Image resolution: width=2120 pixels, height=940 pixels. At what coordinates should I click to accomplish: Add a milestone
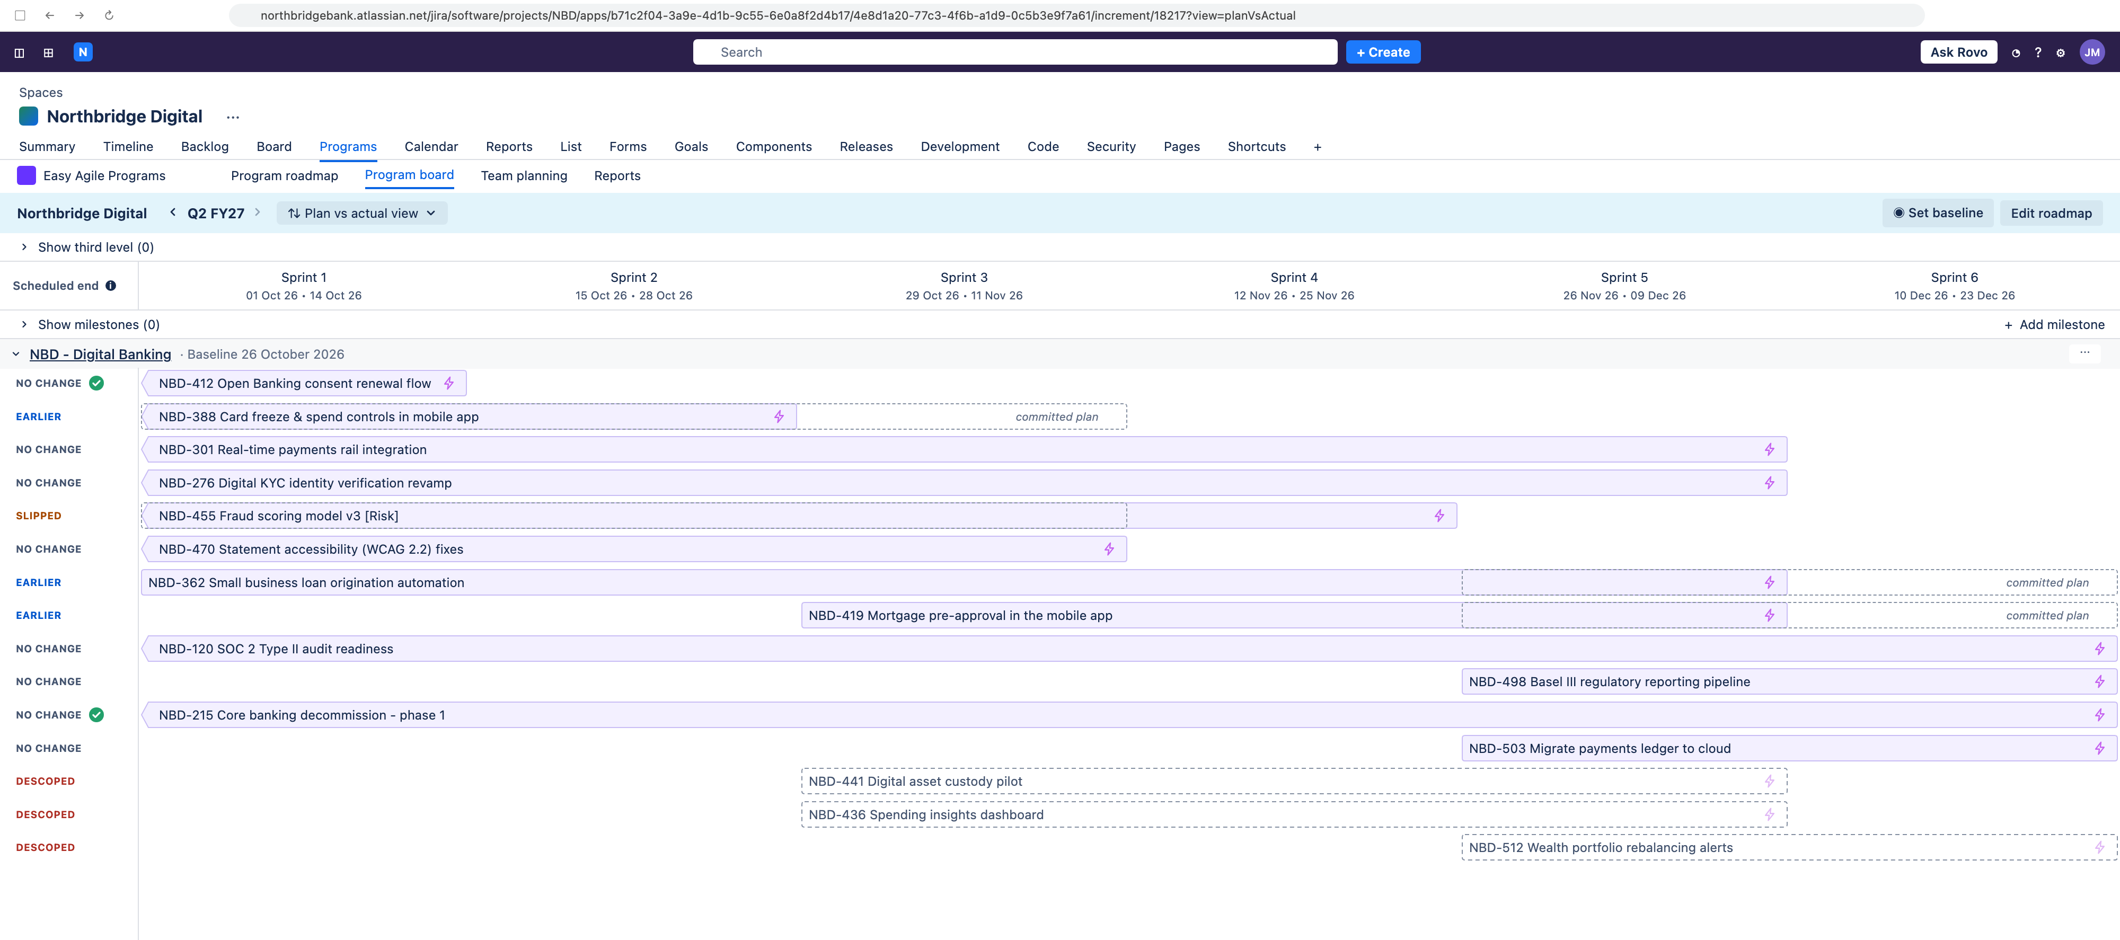[2054, 324]
